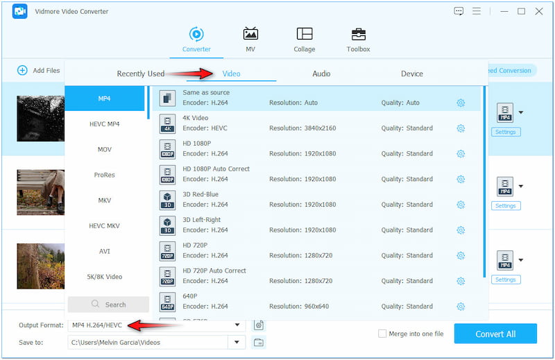This screenshot has width=555, height=360.
Task: Open the Collage tab icon
Action: tap(304, 35)
